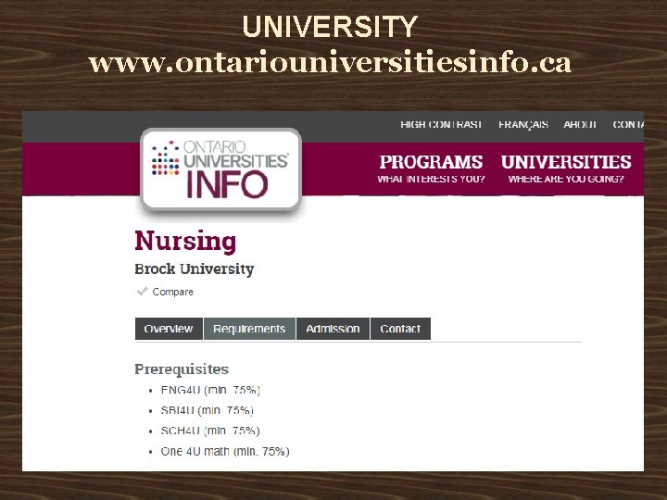The width and height of the screenshot is (667, 500).
Task: Click the Ontario Universities' Info logo
Action: click(x=220, y=170)
